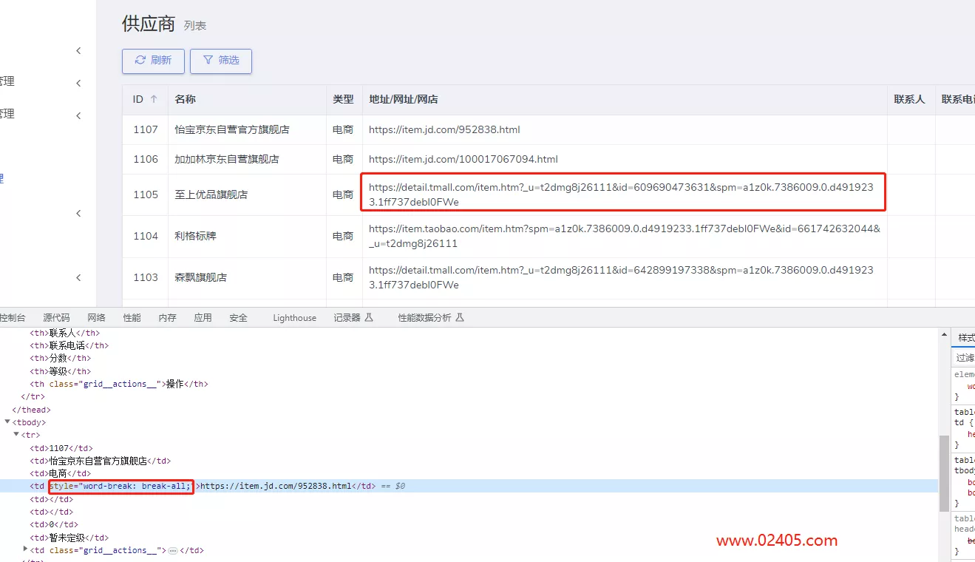The width and height of the screenshot is (975, 562).
Task: Expand the topmost sidebar menu chevron
Action: 78,51
